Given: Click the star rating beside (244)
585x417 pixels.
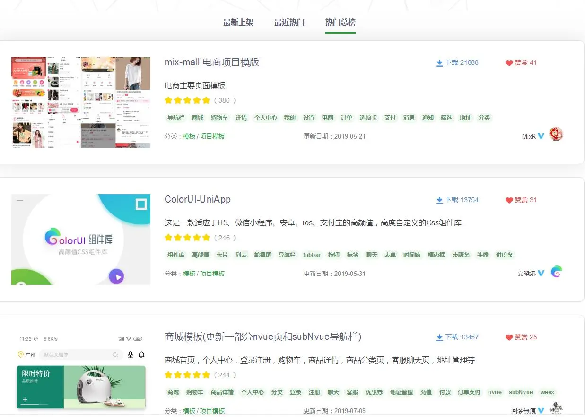Looking at the screenshot, I should click(x=187, y=375).
